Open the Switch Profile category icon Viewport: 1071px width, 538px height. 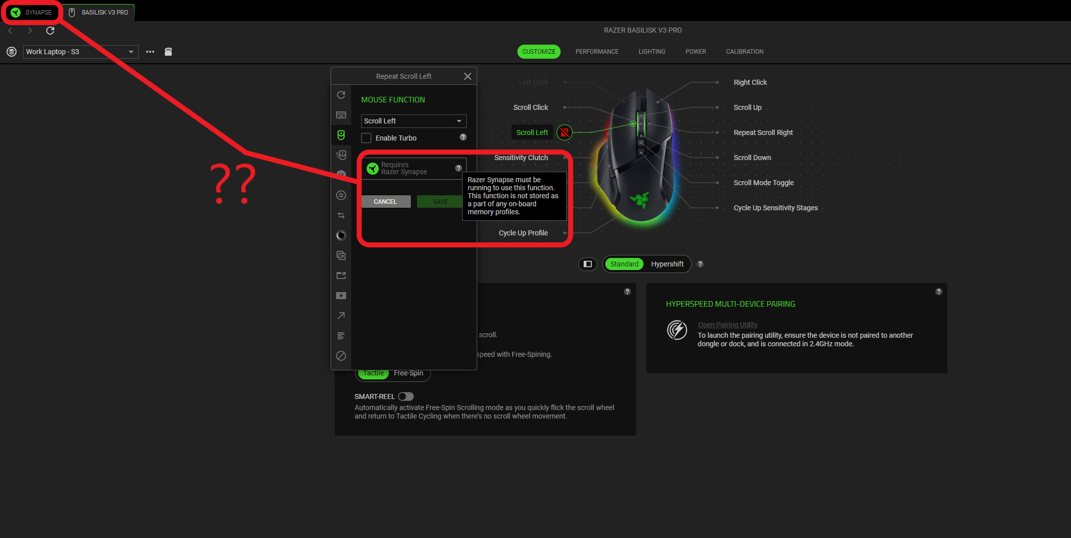[x=341, y=215]
